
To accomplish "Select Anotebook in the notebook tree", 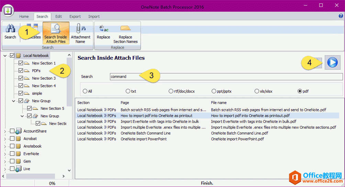I will point(32,147).
